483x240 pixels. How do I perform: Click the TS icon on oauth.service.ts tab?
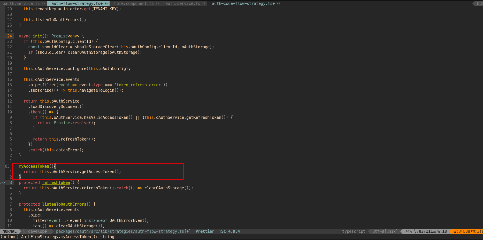43,3
